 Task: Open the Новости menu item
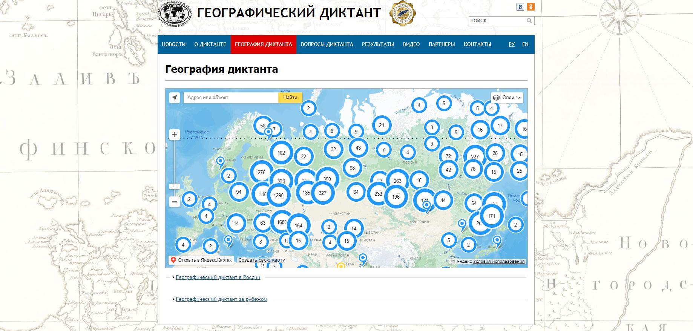[x=173, y=44]
